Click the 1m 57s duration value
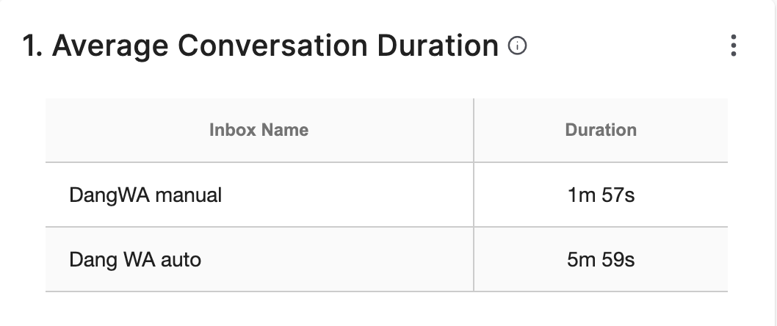 [601, 195]
